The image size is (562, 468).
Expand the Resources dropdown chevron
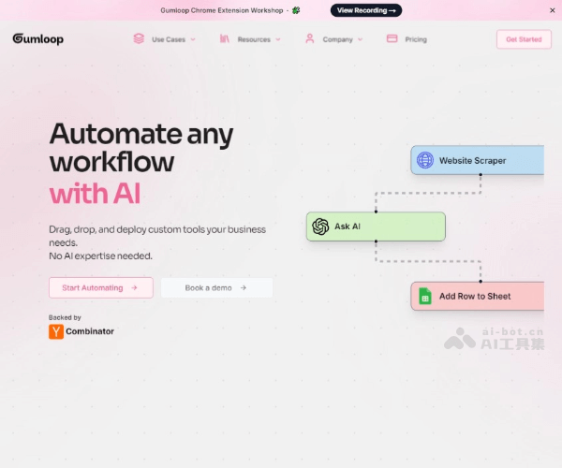click(x=278, y=40)
